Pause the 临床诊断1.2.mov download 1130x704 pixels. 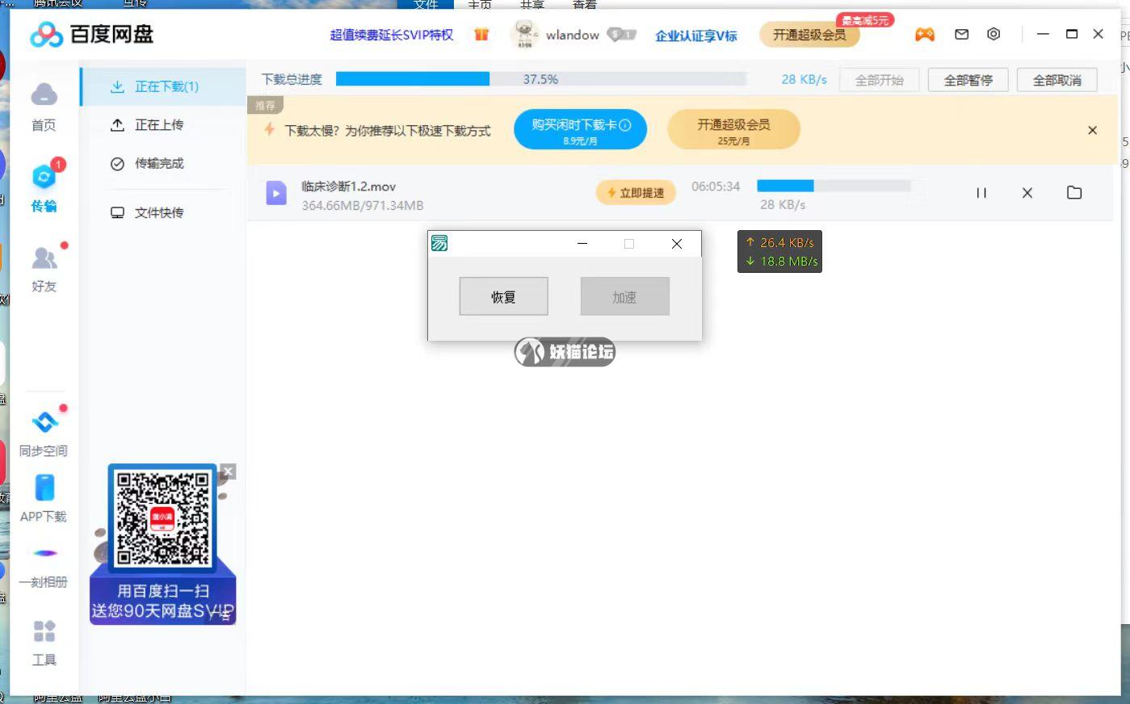click(981, 193)
